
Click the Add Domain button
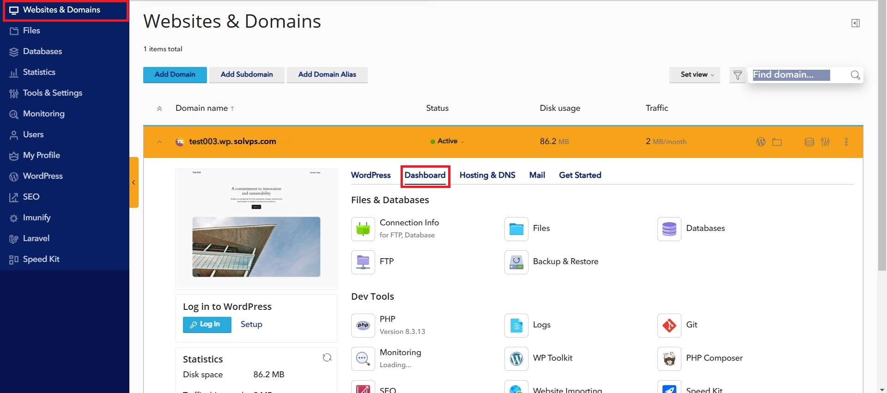[x=175, y=75]
